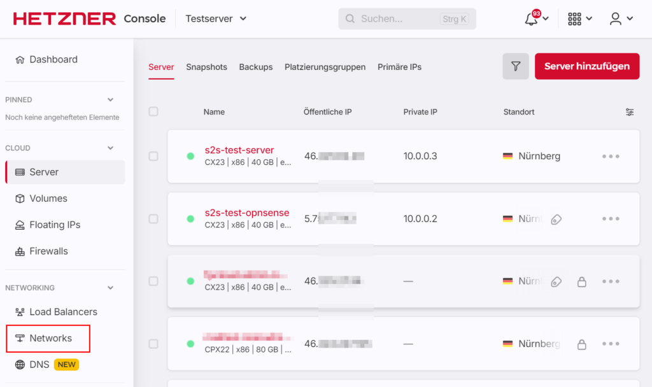Click the Private IP column header
The height and width of the screenshot is (387, 652).
click(420, 112)
